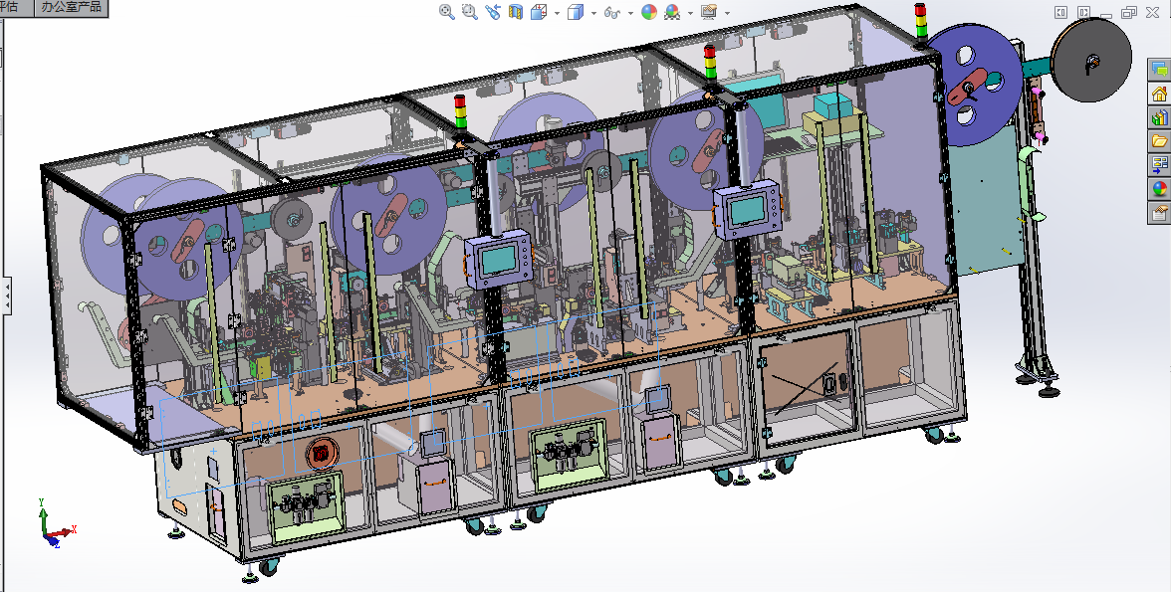Switch to the 办公室产品 tab

(71, 8)
